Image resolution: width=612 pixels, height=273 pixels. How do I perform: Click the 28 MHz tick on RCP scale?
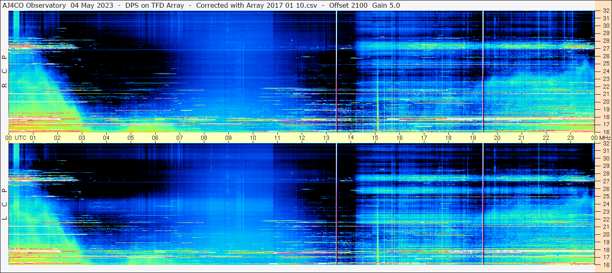(605, 41)
